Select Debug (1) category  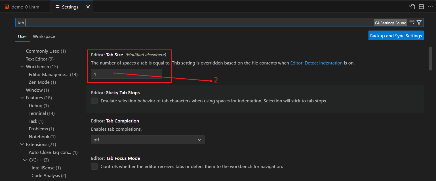pos(39,106)
